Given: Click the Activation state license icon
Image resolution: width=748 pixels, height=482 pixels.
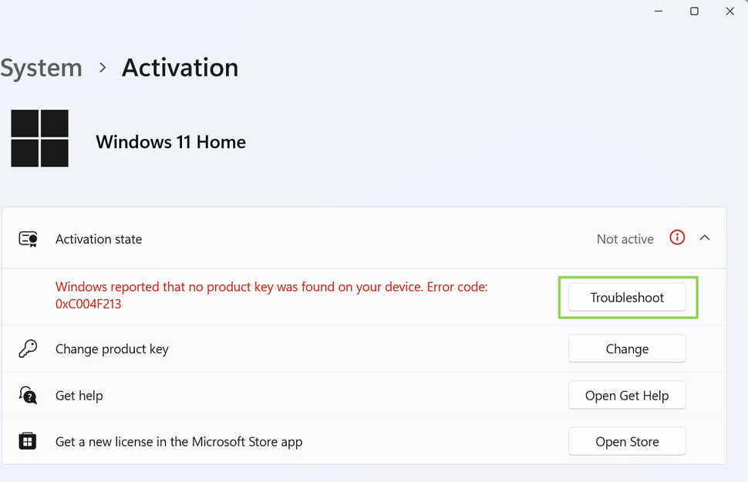Looking at the screenshot, I should 28,239.
